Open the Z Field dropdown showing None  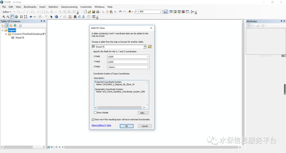coord(148,67)
